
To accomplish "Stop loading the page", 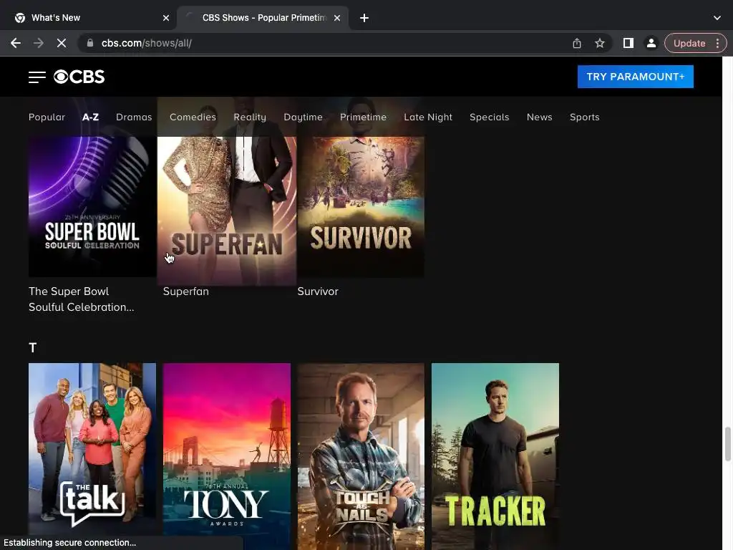I will [x=62, y=43].
